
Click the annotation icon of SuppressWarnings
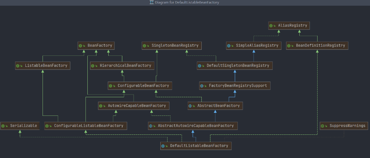(x=323, y=126)
